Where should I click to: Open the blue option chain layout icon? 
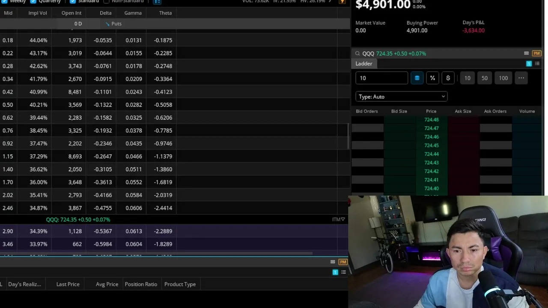157,1
